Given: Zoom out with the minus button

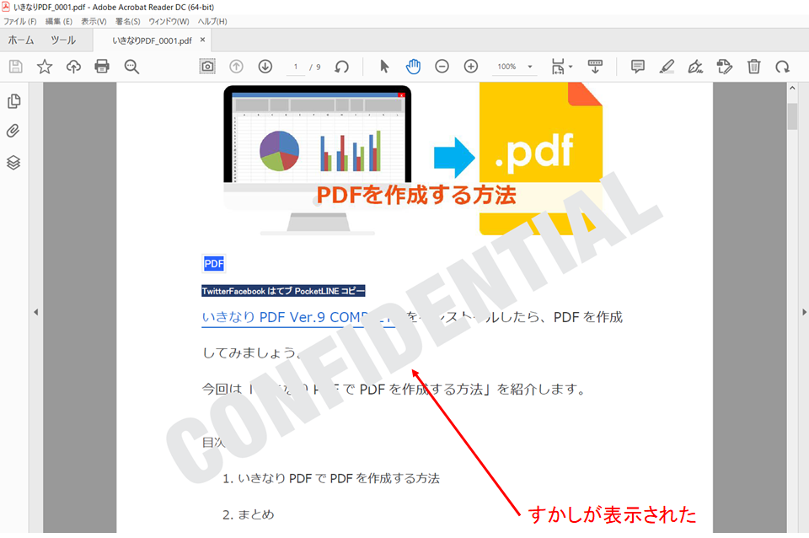Looking at the screenshot, I should click(442, 67).
